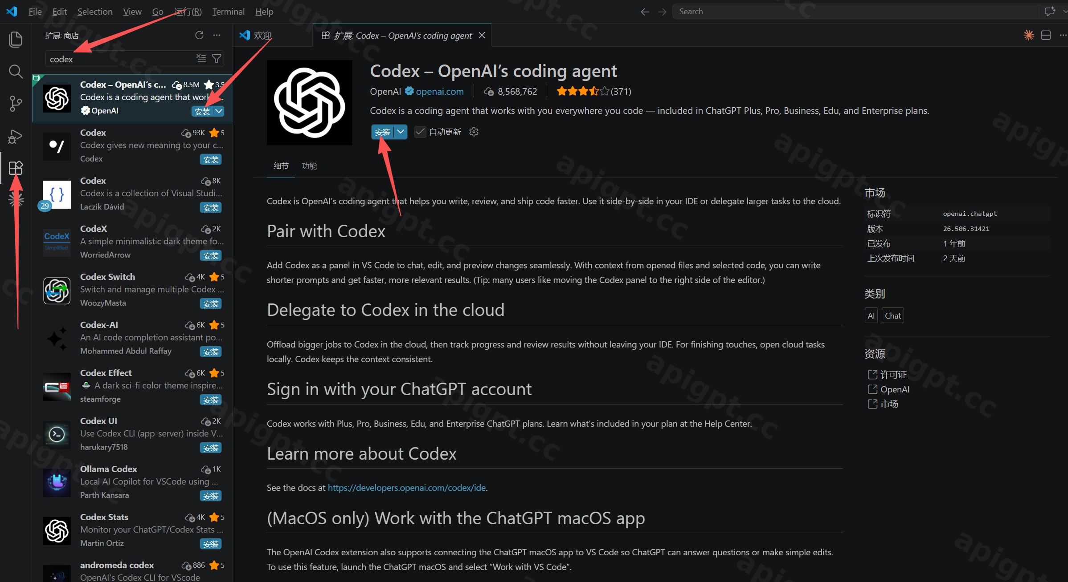Viewport: 1068px width, 582px height.
Task: Open the Edit menu
Action: coord(60,12)
